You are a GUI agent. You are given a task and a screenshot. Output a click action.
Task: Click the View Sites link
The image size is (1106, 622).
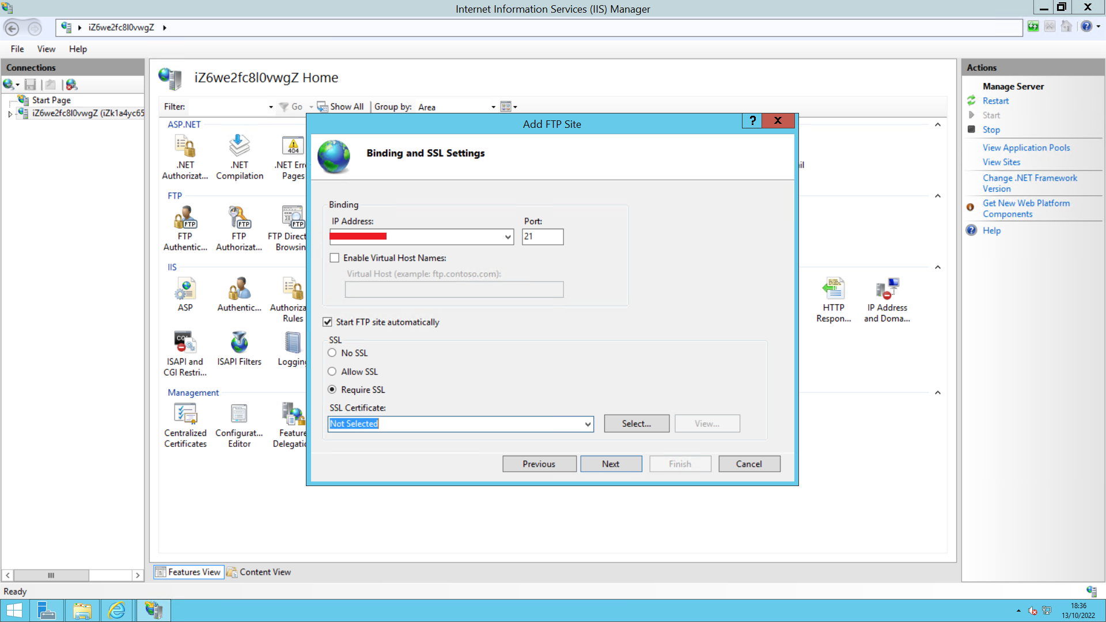(1001, 162)
